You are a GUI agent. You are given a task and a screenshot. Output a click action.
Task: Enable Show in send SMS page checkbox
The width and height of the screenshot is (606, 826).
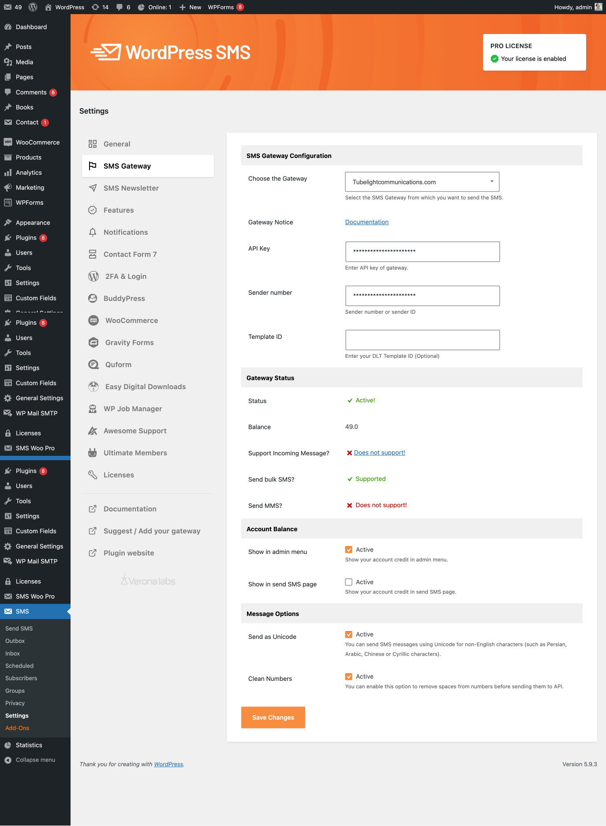[x=349, y=582]
